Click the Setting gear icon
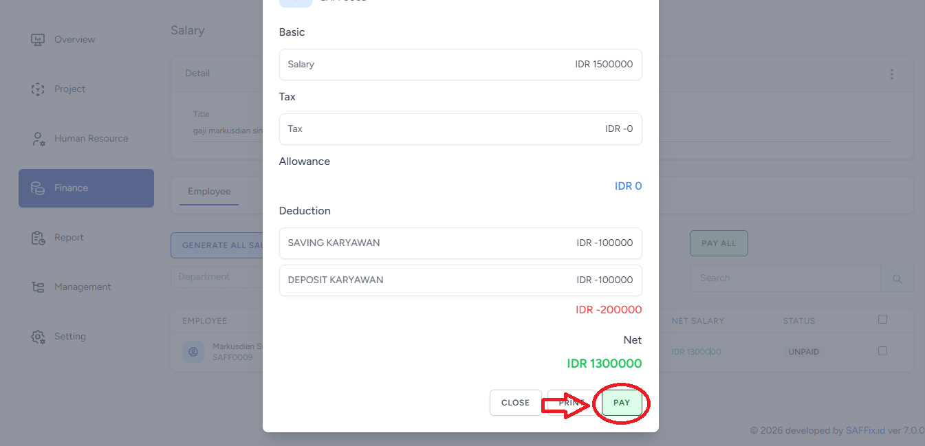 pos(38,337)
